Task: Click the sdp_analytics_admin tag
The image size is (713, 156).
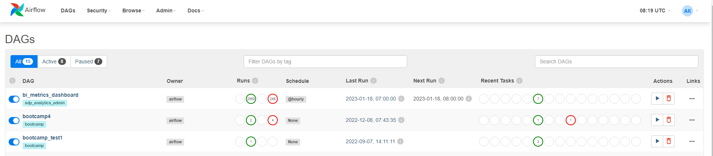Action: click(x=45, y=103)
